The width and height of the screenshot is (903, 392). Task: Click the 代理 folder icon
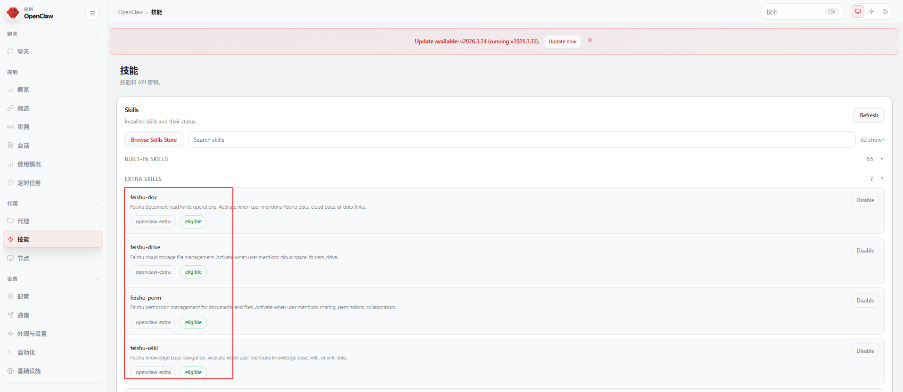click(x=10, y=221)
